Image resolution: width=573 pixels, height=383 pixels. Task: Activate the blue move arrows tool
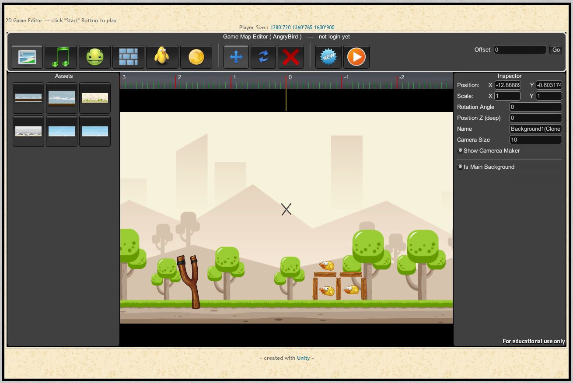tap(236, 57)
